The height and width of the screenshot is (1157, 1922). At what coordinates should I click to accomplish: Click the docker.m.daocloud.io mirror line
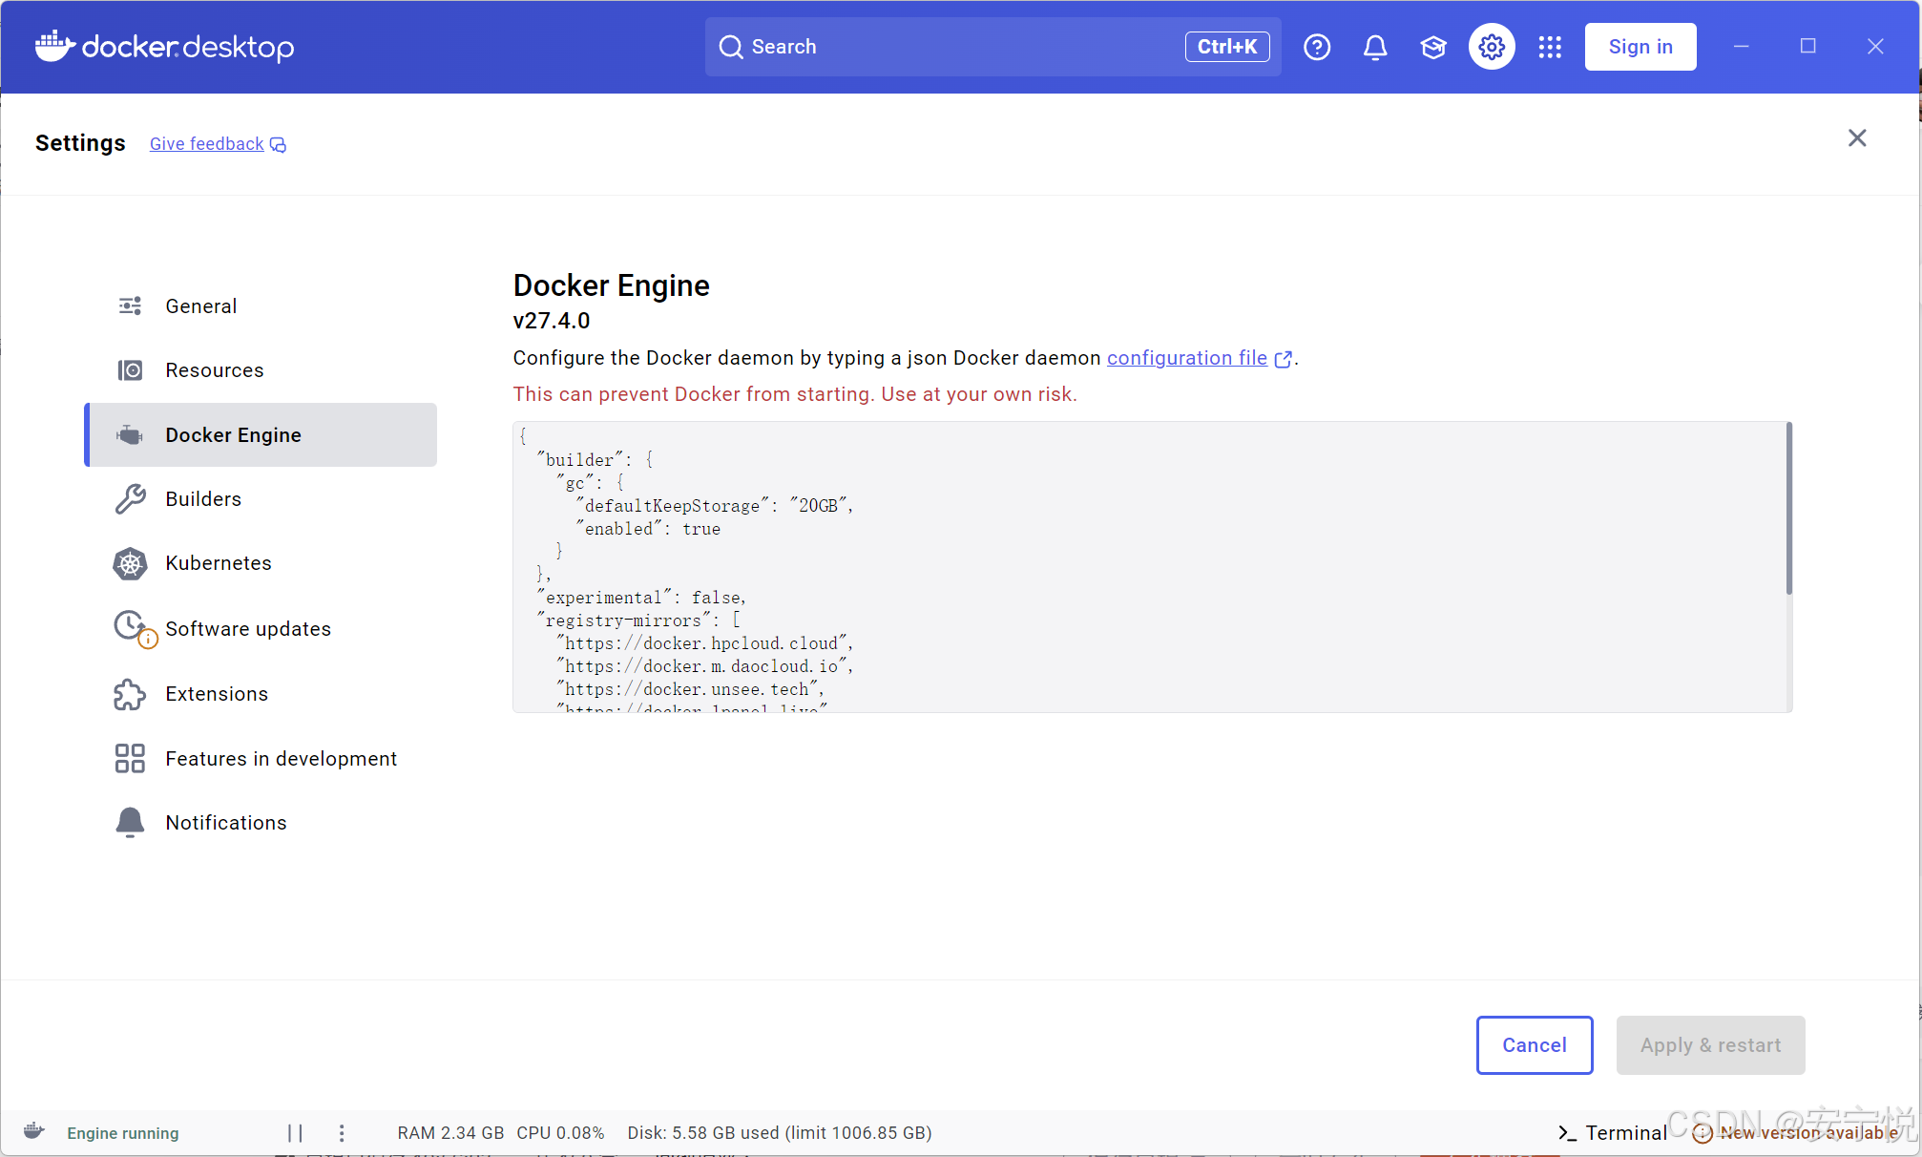704,666
